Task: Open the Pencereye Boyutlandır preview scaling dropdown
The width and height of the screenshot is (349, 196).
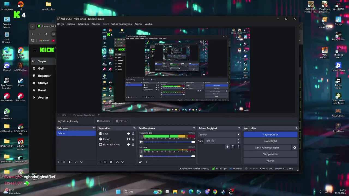Action: pos(86,115)
